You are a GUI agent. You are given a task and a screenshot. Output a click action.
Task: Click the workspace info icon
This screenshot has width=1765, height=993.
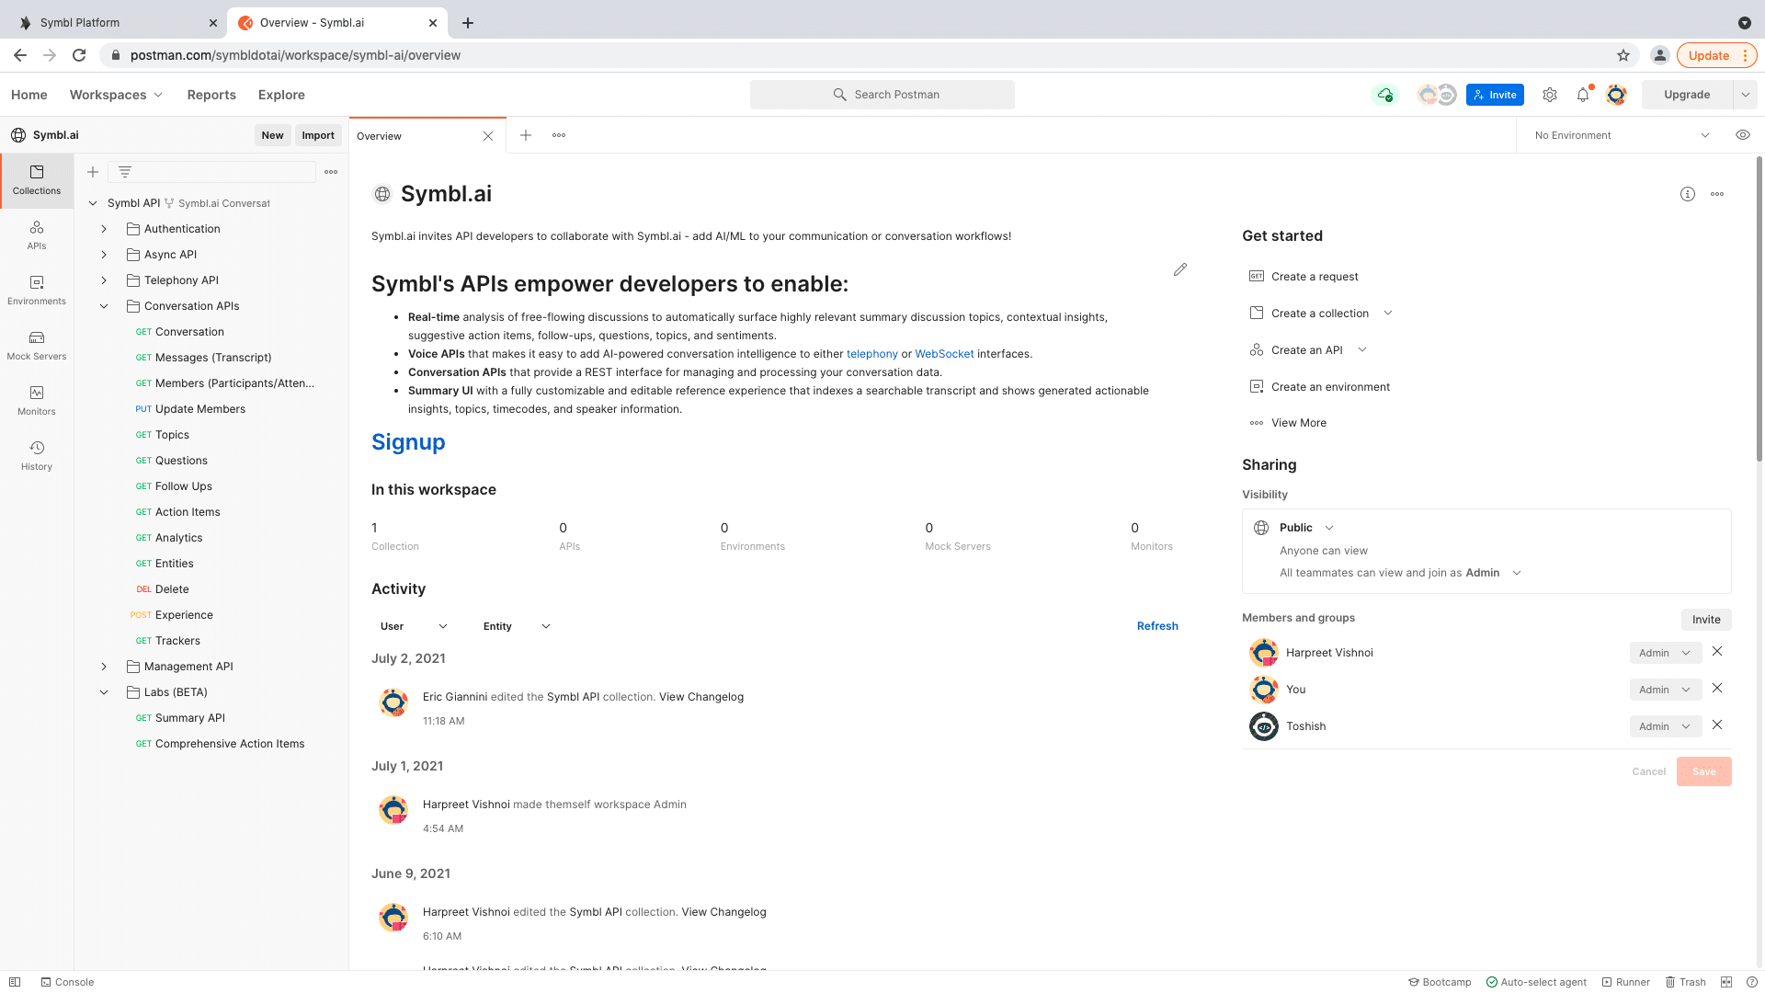click(1688, 194)
